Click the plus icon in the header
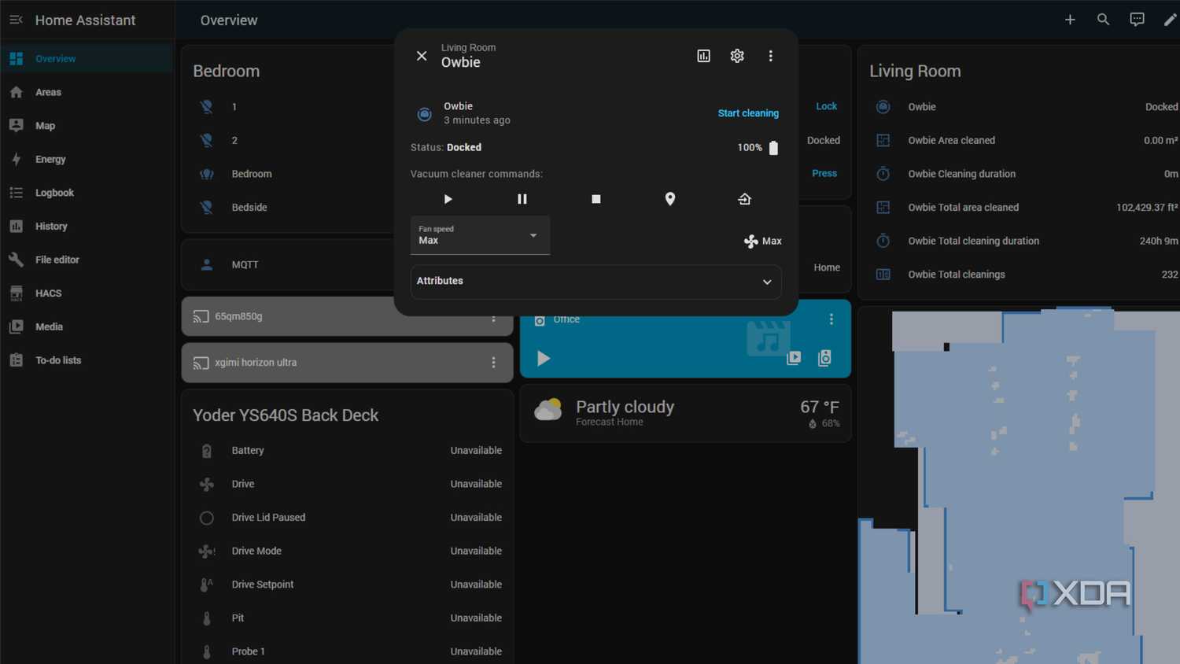The height and width of the screenshot is (664, 1180). tap(1070, 20)
